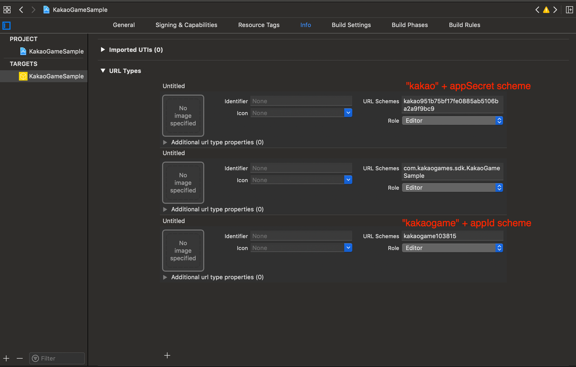Collapse the URL Types section

pyautogui.click(x=103, y=71)
